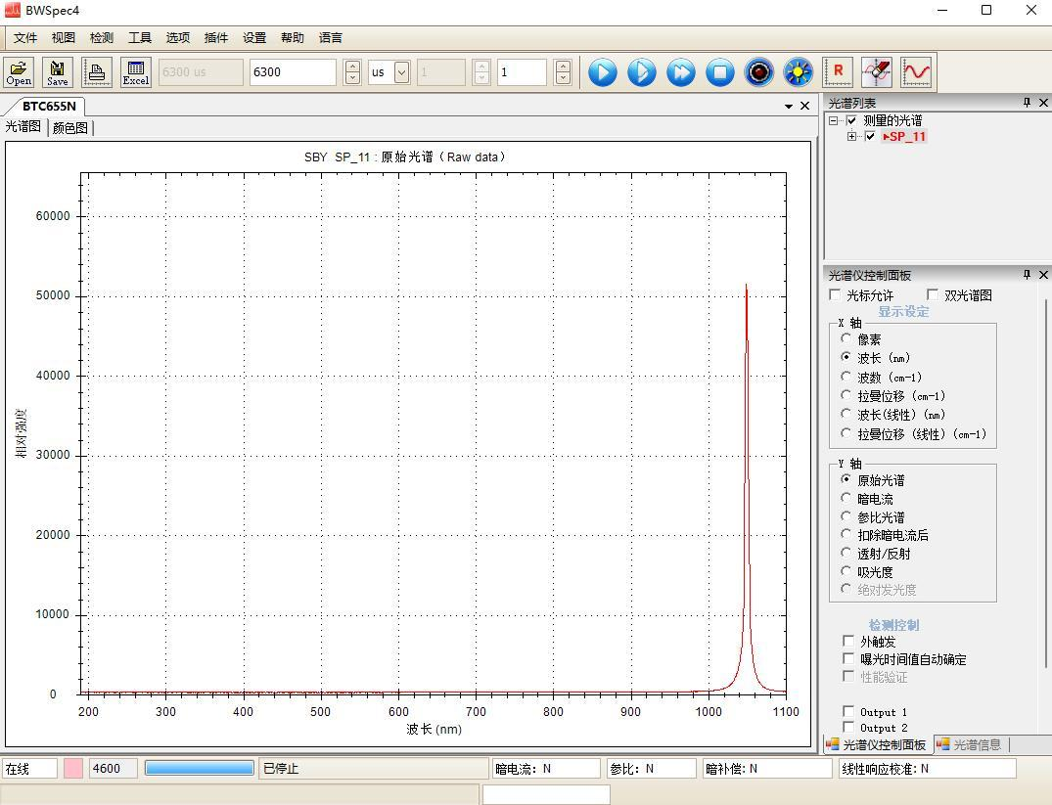Click the Print toolbar icon

click(97, 72)
